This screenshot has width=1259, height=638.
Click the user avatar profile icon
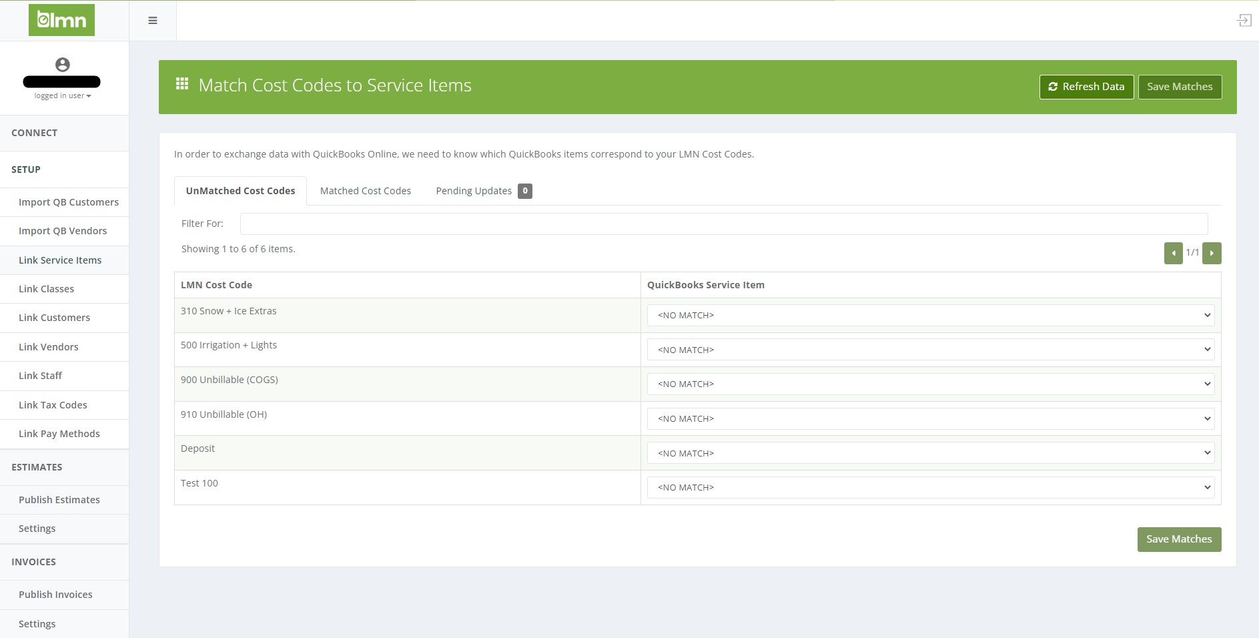(62, 65)
